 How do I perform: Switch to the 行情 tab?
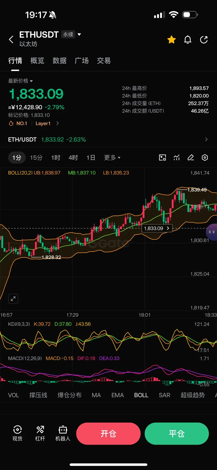pyautogui.click(x=15, y=61)
